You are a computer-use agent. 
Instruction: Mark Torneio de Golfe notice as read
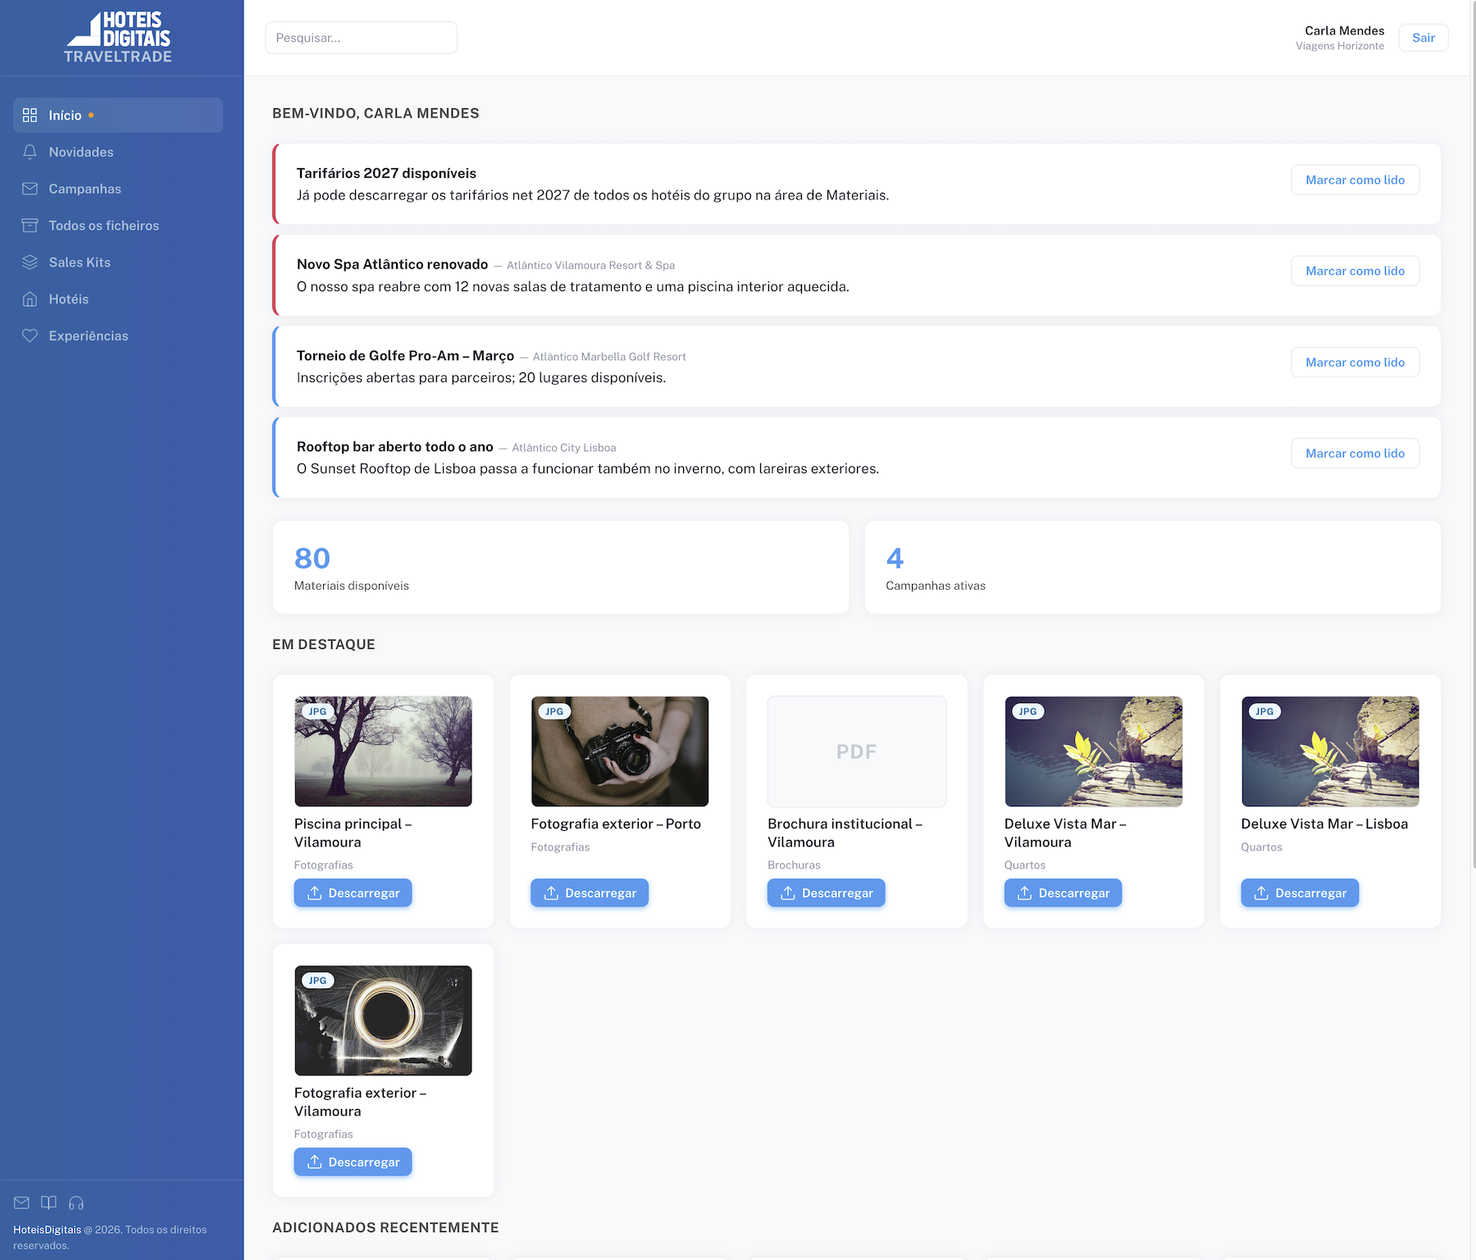click(x=1355, y=362)
